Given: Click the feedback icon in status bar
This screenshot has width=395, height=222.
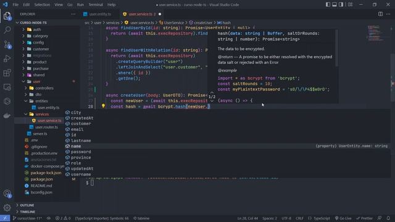Looking at the screenshot, I should tap(380, 218).
